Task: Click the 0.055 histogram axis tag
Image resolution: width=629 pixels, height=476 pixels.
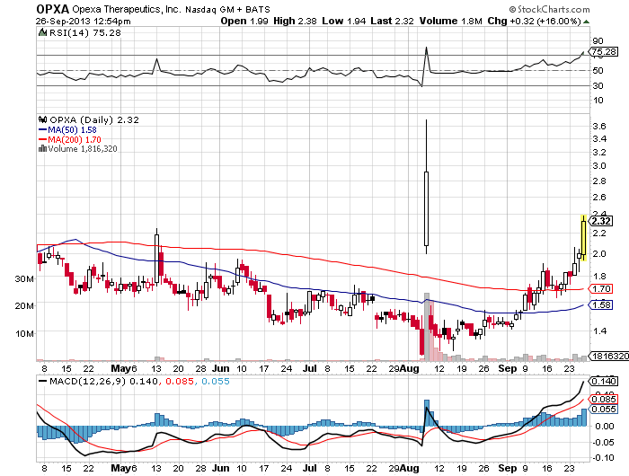Action: 603,409
